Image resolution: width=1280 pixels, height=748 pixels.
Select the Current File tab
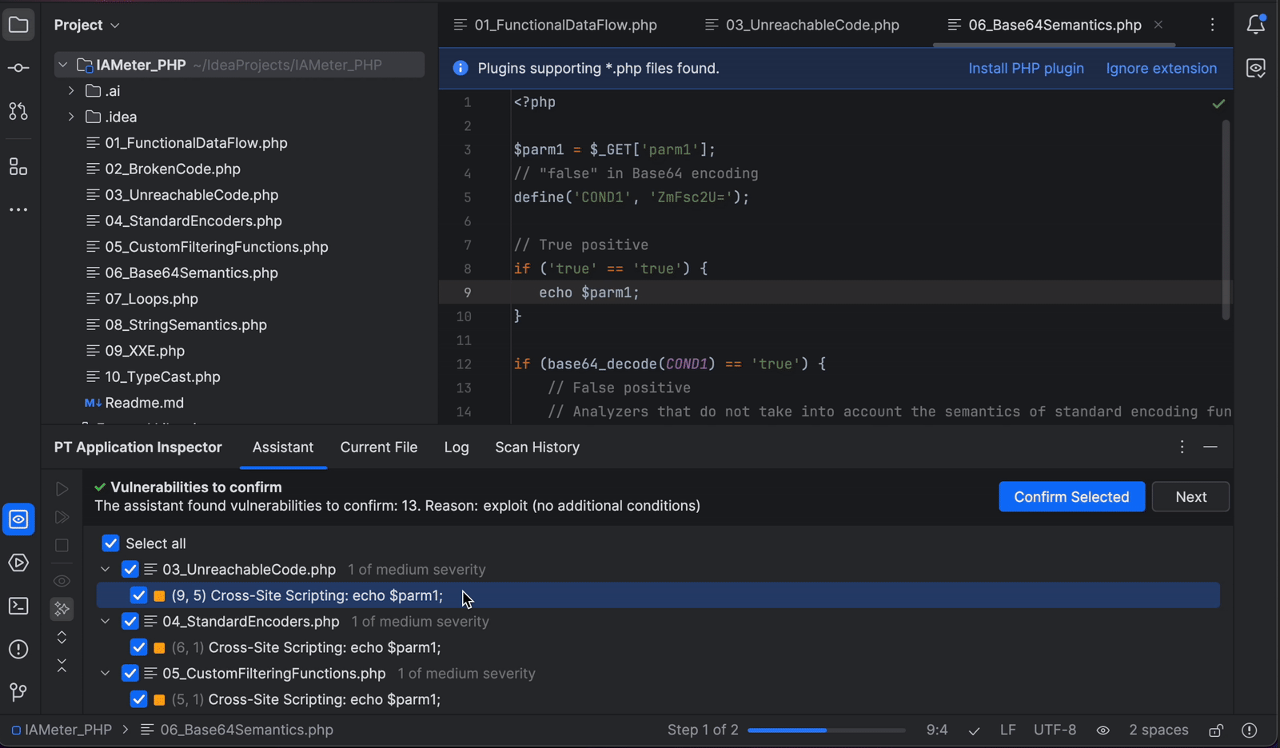379,448
